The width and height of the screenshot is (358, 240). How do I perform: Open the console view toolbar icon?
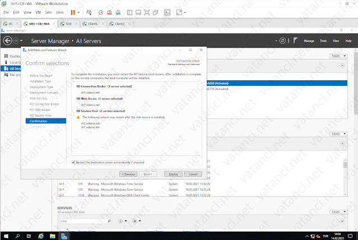pyautogui.click(x=168, y=12)
